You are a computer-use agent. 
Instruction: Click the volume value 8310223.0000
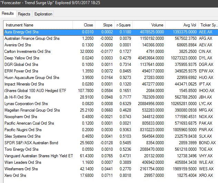(152, 130)
